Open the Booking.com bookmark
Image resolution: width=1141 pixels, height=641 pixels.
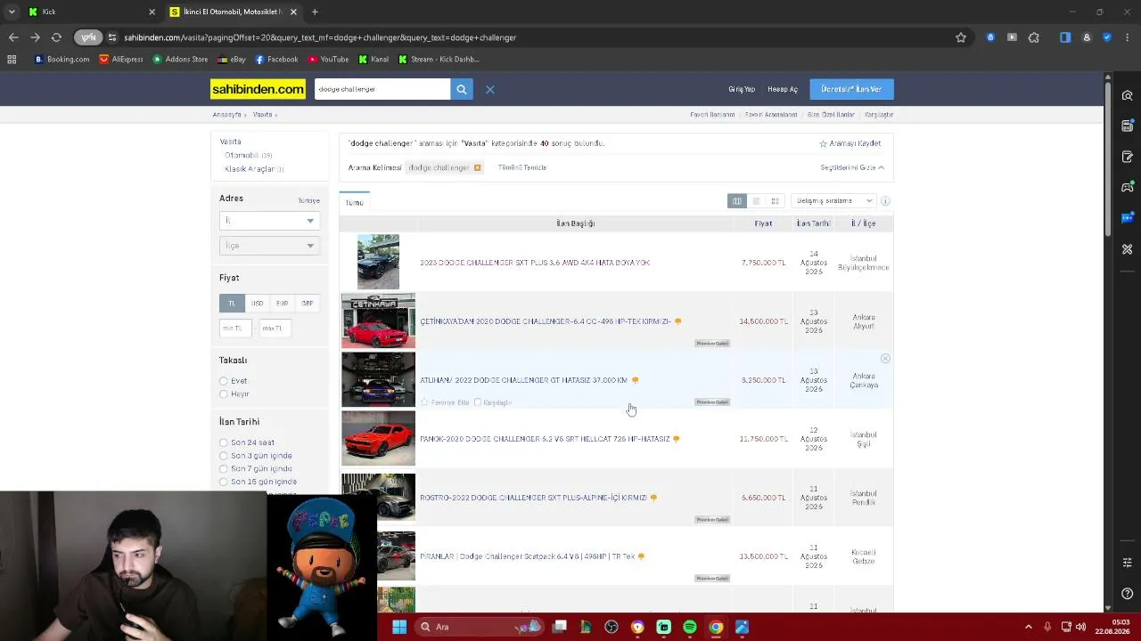pos(62,60)
